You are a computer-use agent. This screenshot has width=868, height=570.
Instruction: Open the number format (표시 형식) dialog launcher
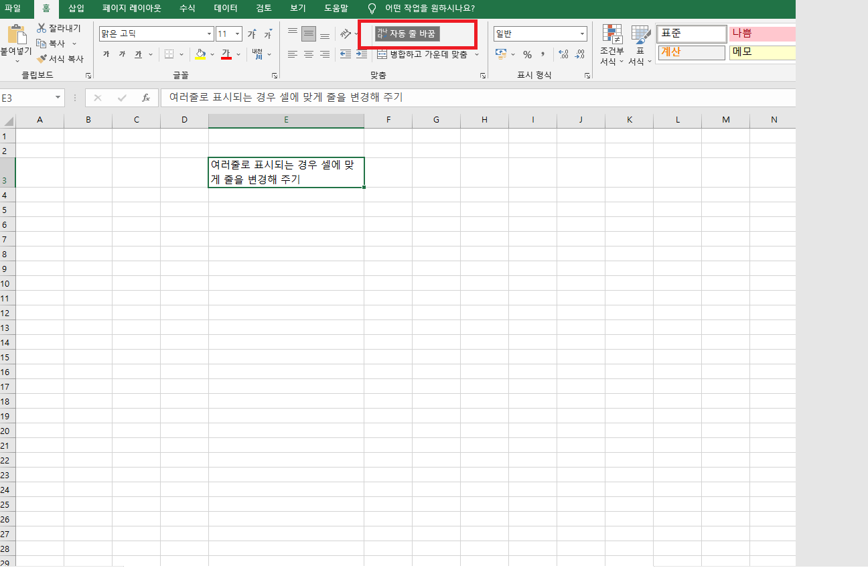click(x=587, y=76)
